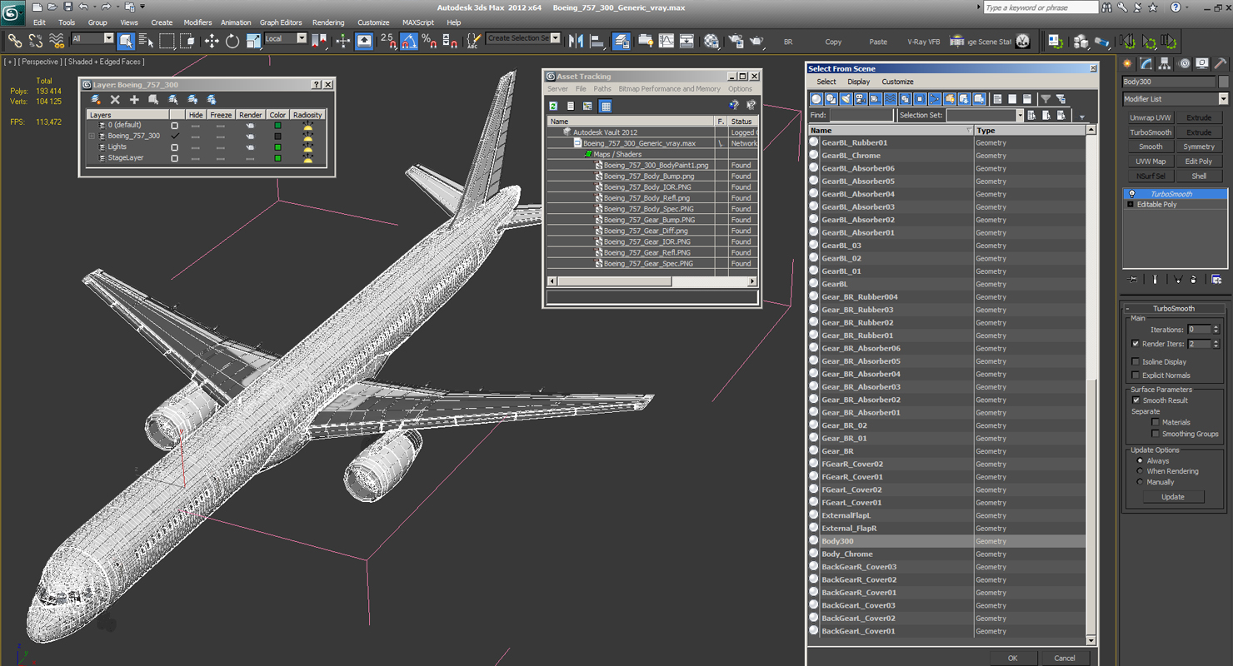Click the Render Production teapot icon
Viewport: 1233px width, 666px height.
point(756,40)
